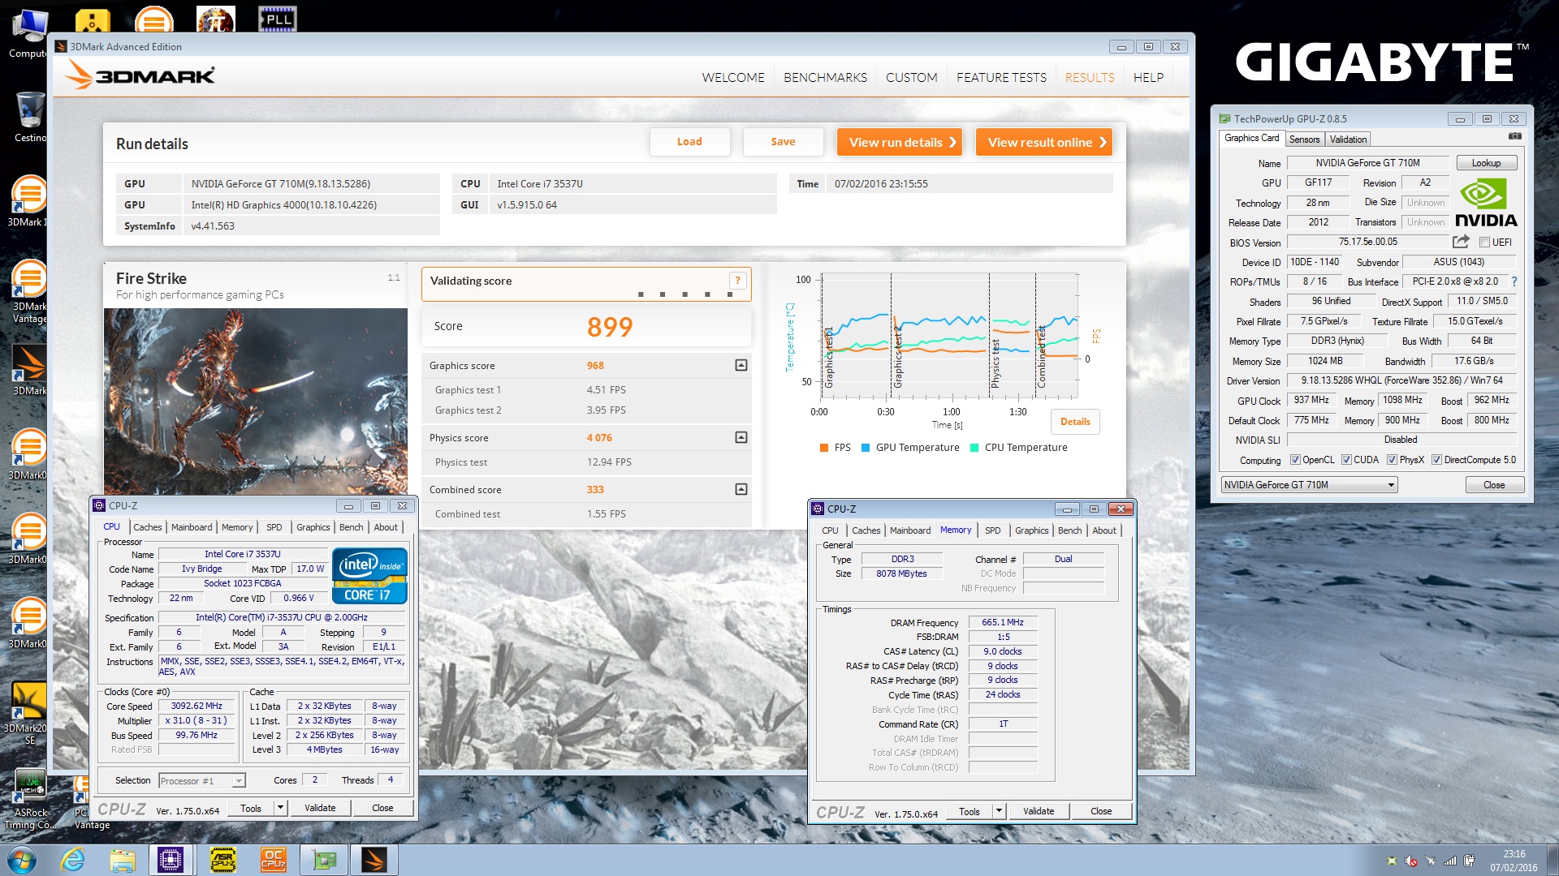Viewport: 1559px width, 876px height.
Task: Click the BIOS export share icon in GPU-Z
Action: click(1461, 242)
